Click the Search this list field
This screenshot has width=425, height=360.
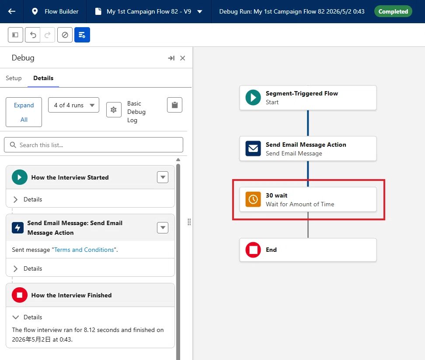pos(94,145)
